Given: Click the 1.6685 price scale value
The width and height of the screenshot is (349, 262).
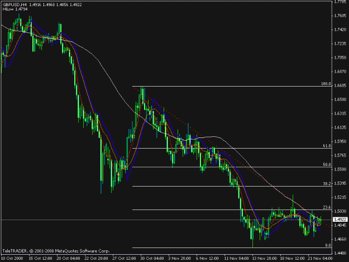Looking at the screenshot, I should coord(340,85).
